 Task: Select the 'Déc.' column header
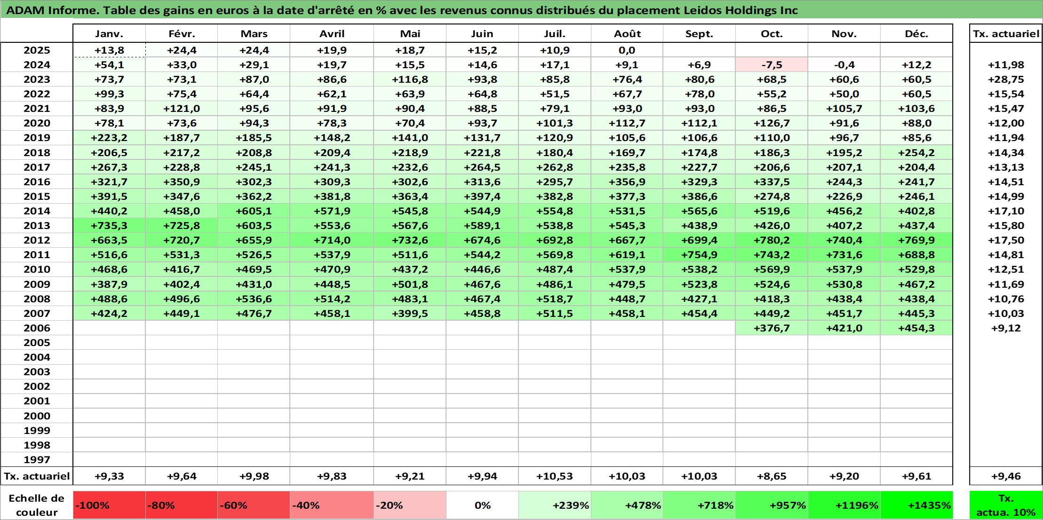point(916,34)
